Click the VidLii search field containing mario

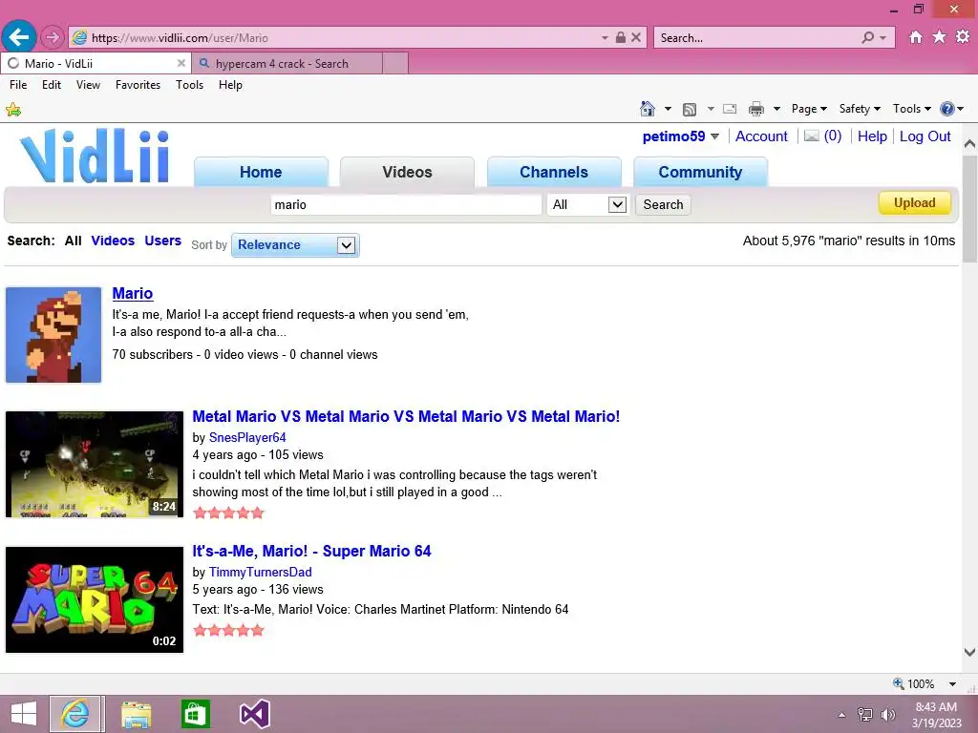(x=406, y=204)
